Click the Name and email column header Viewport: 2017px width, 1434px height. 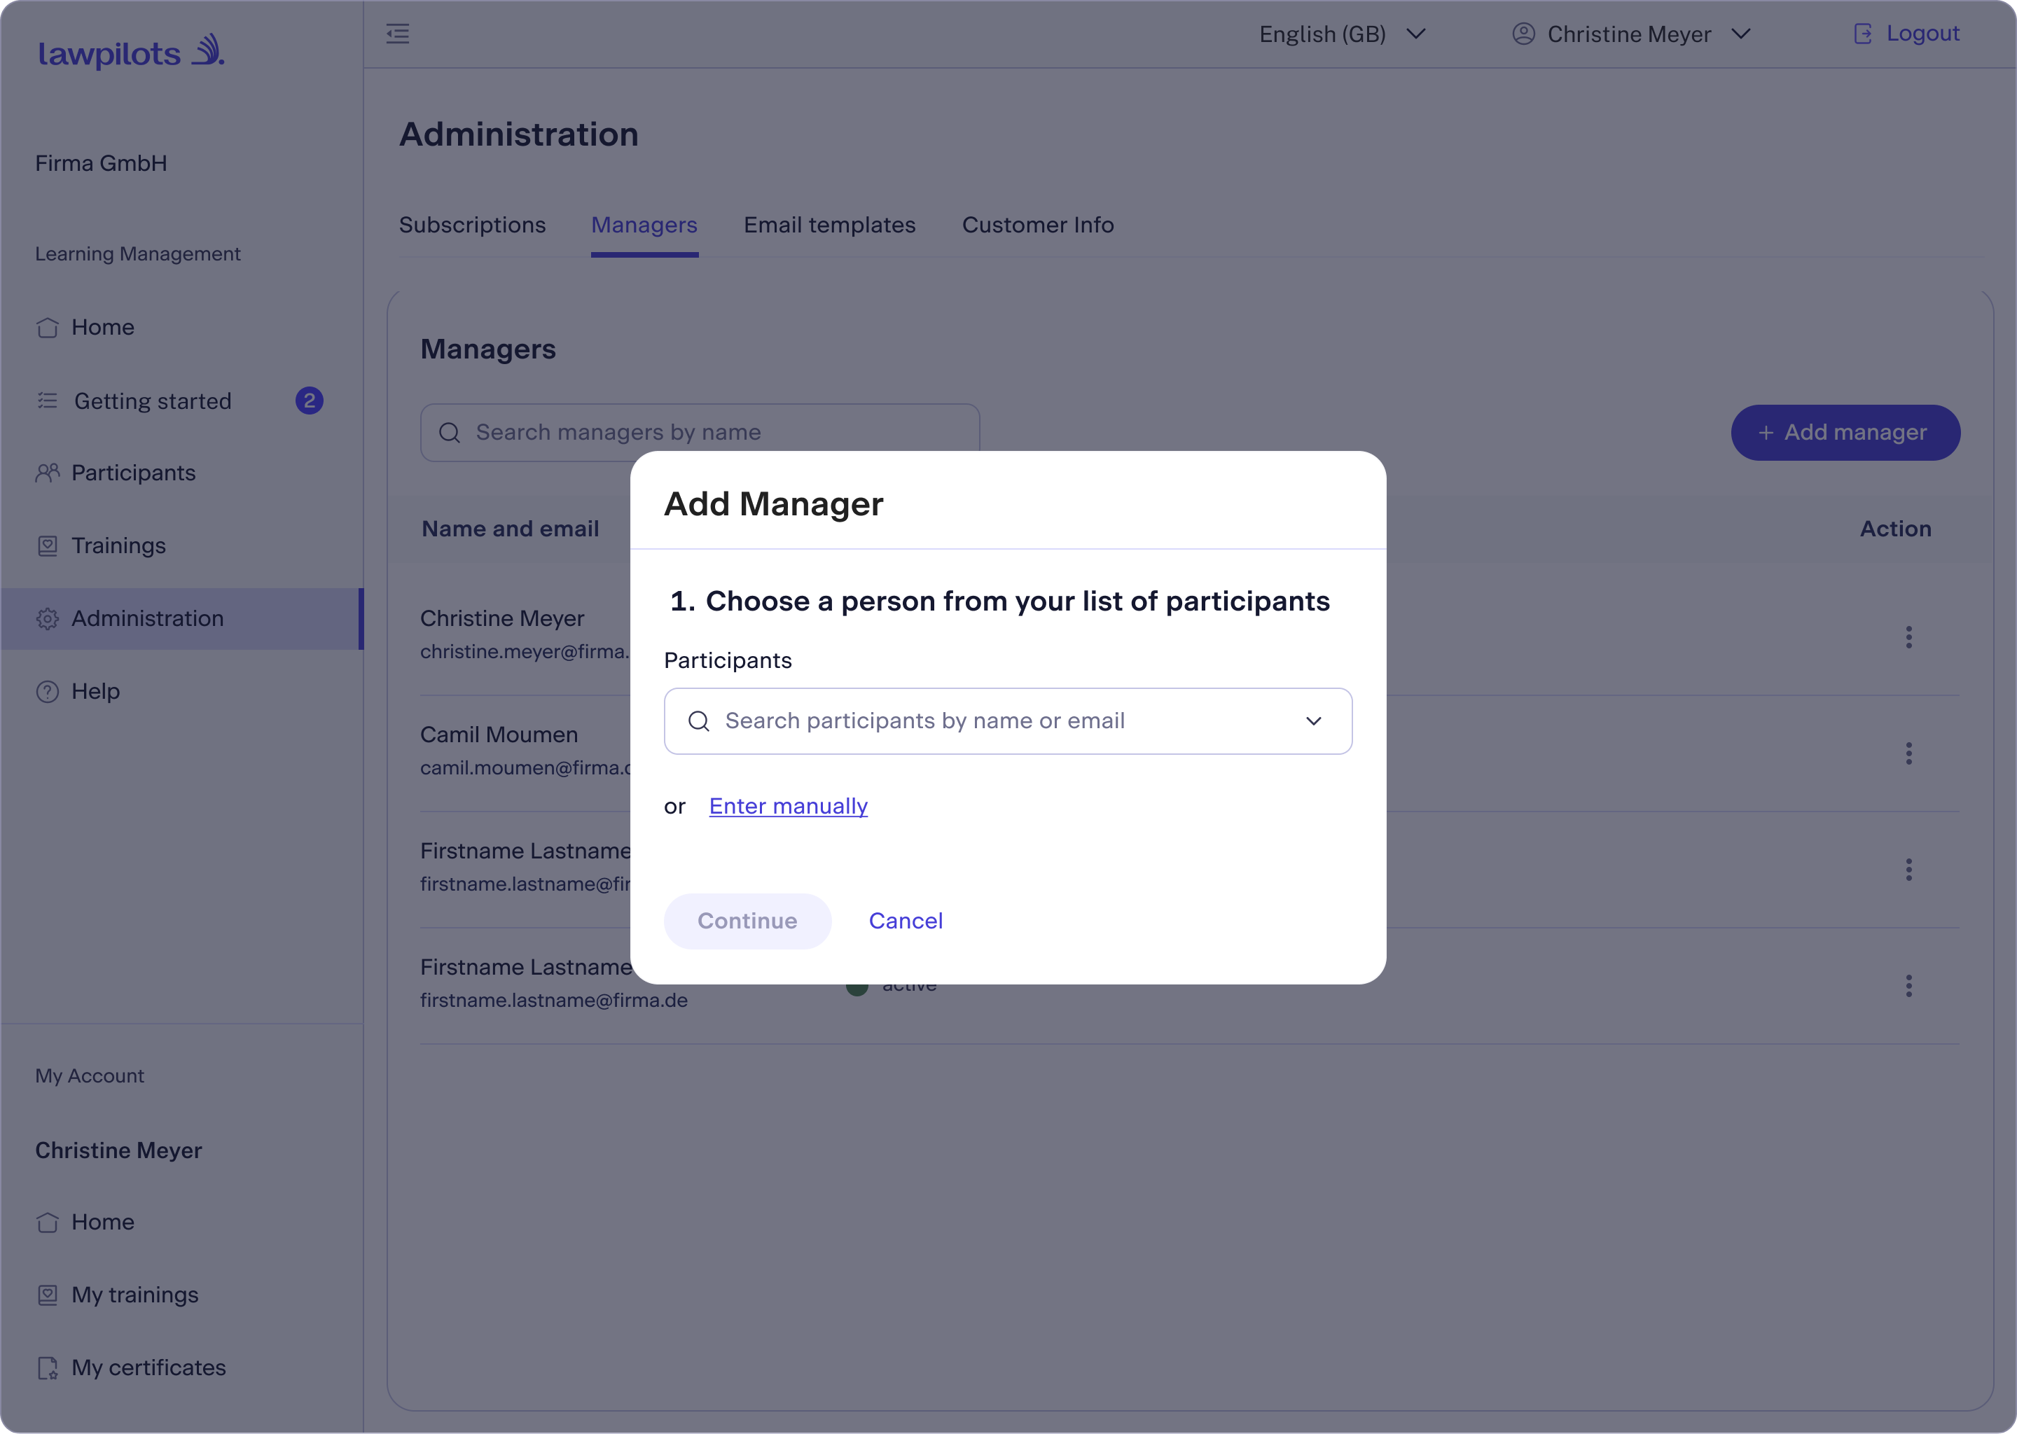pos(510,529)
